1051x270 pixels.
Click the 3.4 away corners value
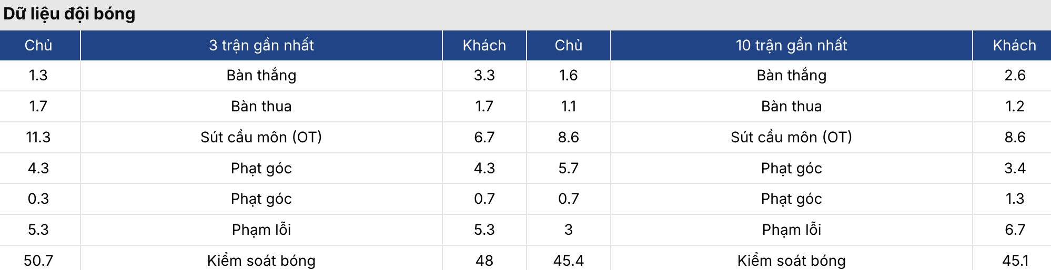coord(1014,168)
